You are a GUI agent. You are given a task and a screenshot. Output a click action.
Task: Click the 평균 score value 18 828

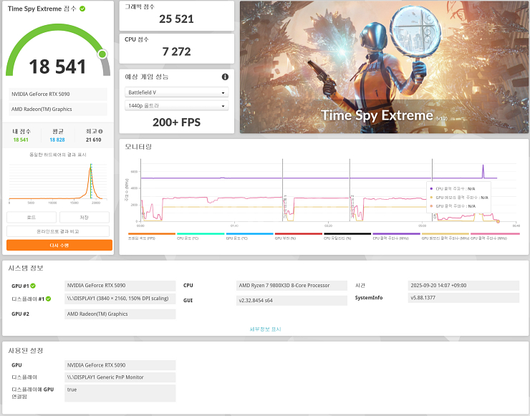click(x=58, y=140)
